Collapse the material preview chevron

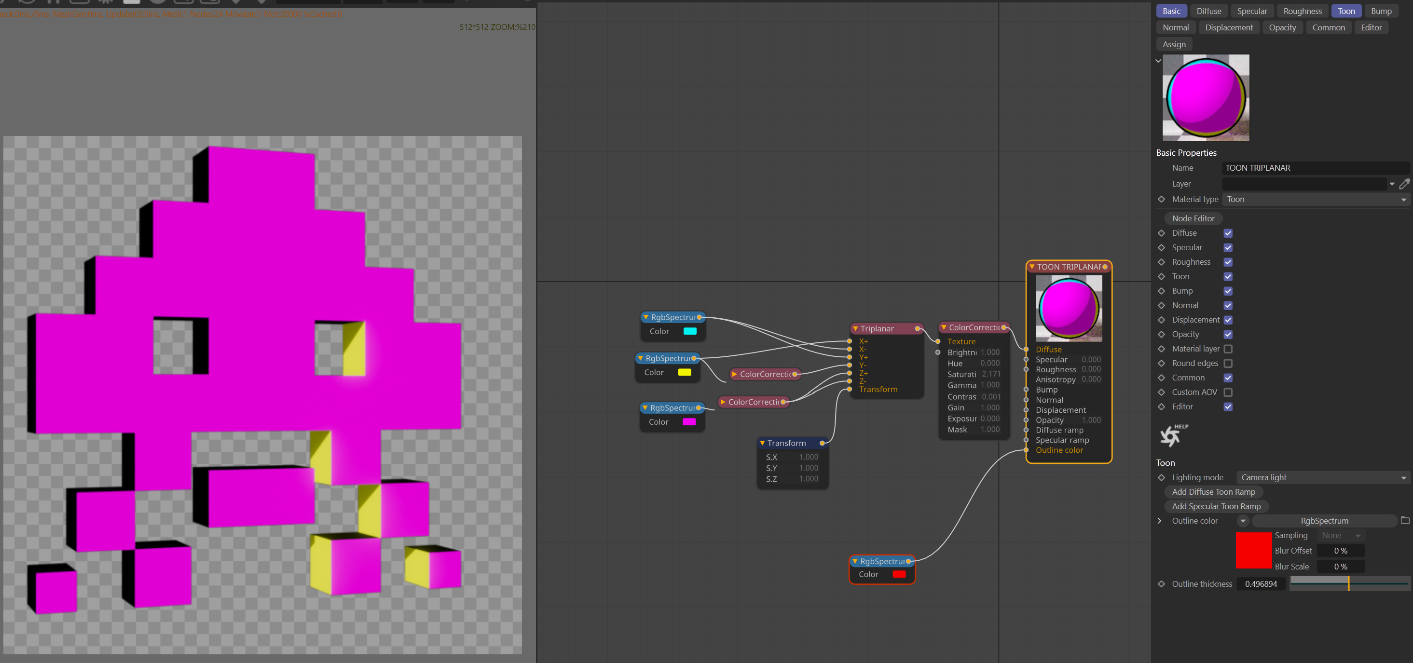click(x=1158, y=61)
